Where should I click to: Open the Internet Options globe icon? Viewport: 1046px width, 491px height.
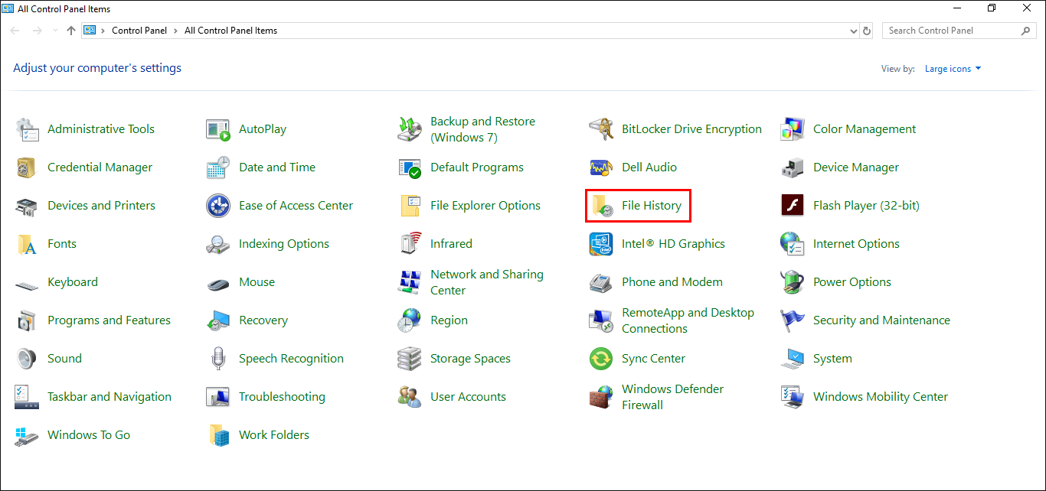(793, 244)
